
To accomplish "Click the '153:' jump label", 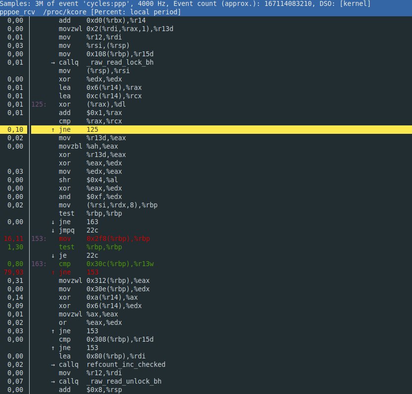I will [x=39, y=238].
